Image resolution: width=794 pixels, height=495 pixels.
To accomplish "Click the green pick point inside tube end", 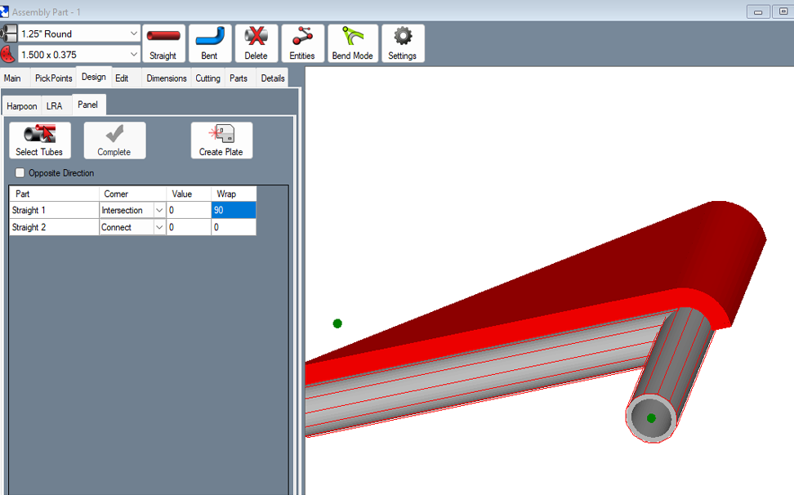I will (651, 418).
